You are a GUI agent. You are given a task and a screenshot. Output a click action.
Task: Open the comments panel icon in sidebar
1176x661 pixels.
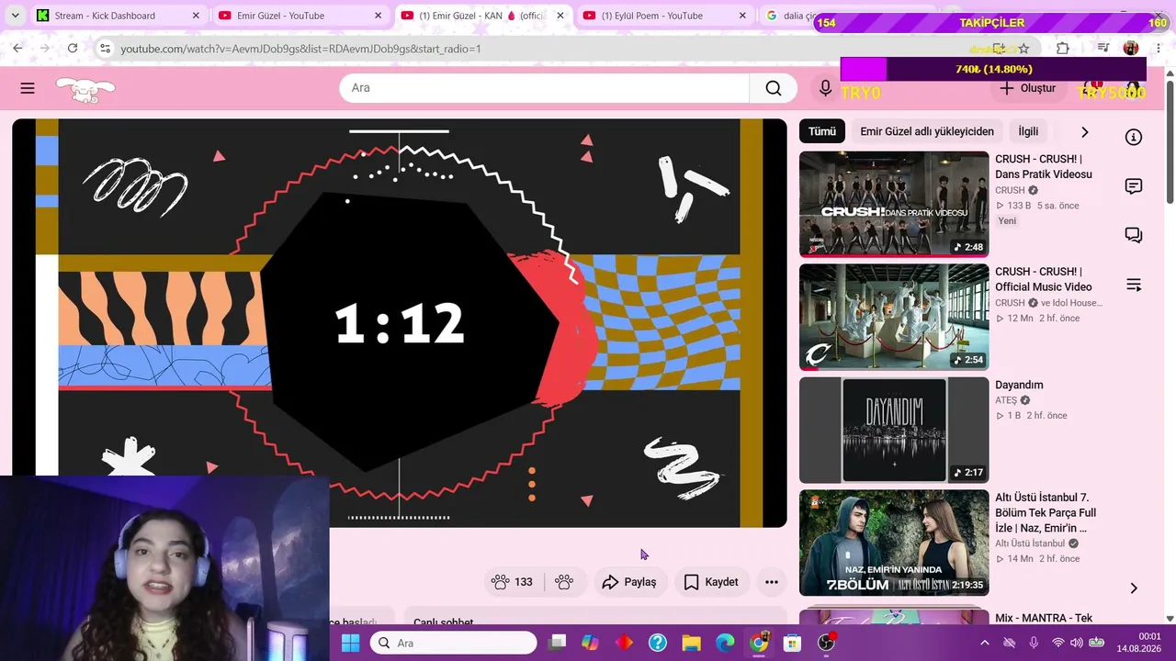click(x=1134, y=186)
